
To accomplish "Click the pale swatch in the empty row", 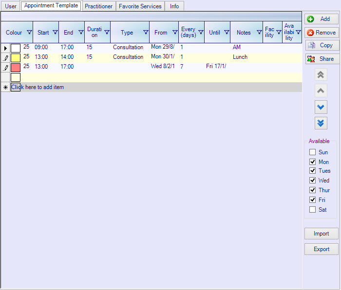I will [16, 77].
